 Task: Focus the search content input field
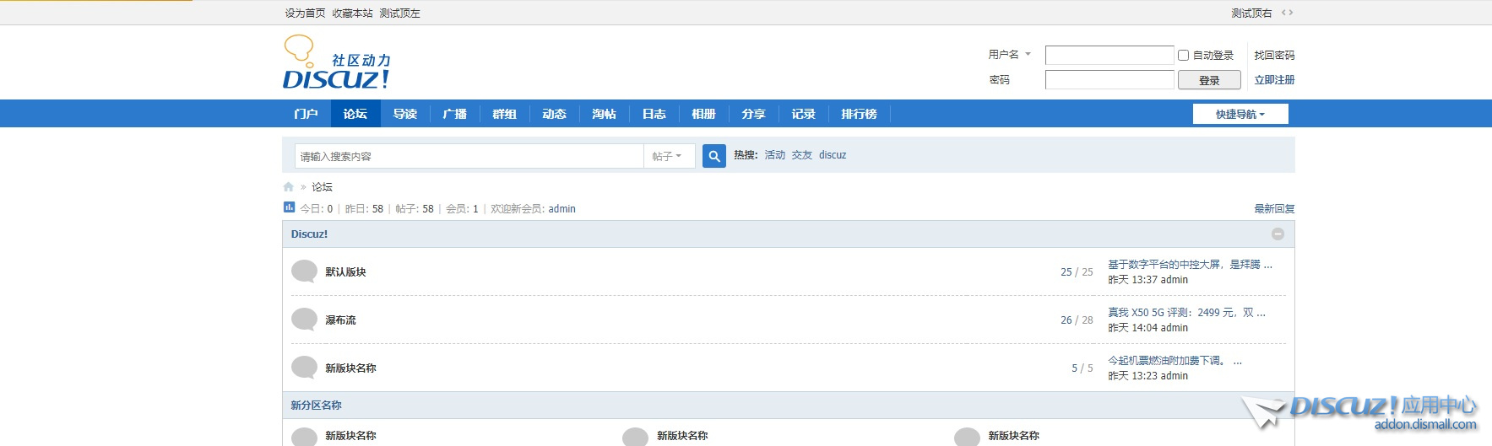pos(469,156)
